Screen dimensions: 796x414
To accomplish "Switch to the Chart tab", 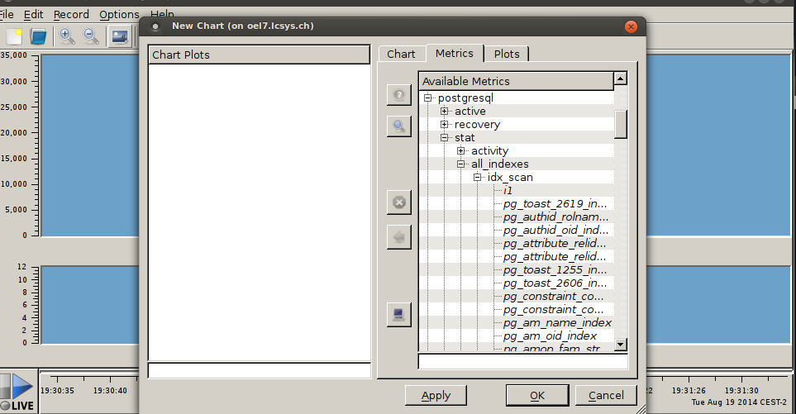I will click(x=401, y=54).
